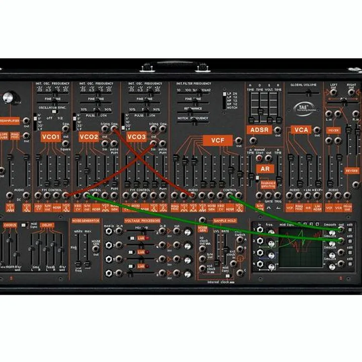The width and height of the screenshot is (362, 362).
Task: Click the preamplifier gain knob
Action: 9,98
